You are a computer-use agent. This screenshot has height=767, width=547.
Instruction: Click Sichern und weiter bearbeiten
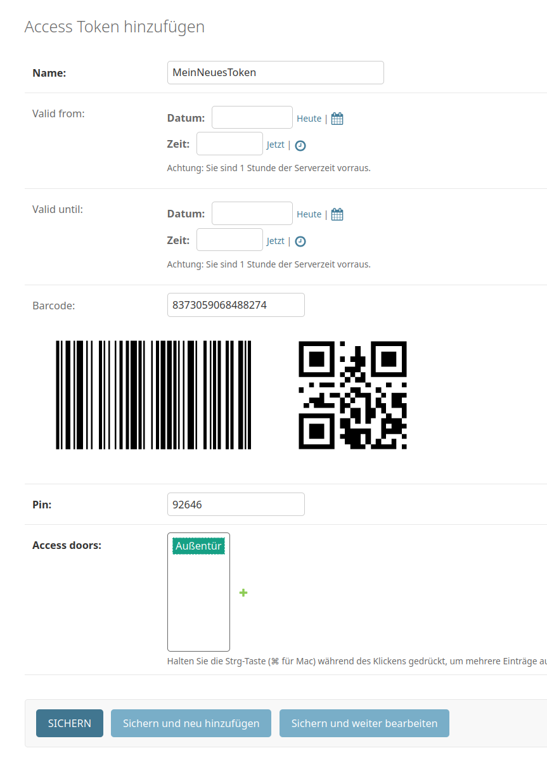pyautogui.click(x=364, y=723)
